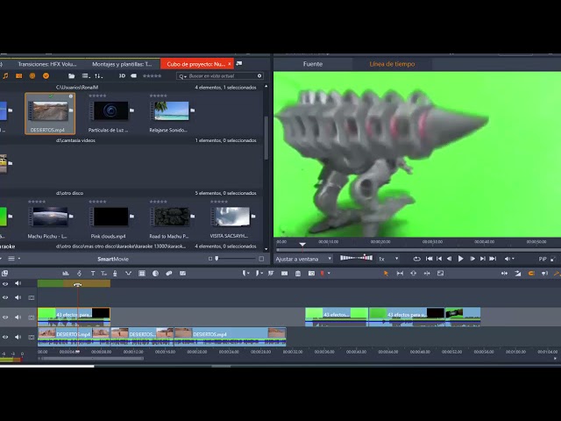
Task: Open the view options list dropdown
Action: pos(86,76)
